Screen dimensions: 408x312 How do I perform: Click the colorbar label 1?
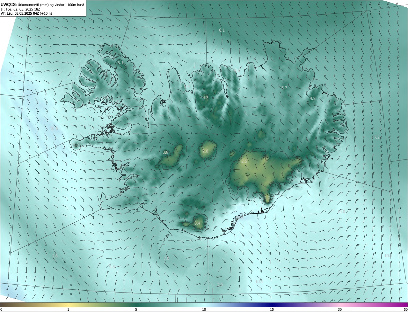click(68, 310)
